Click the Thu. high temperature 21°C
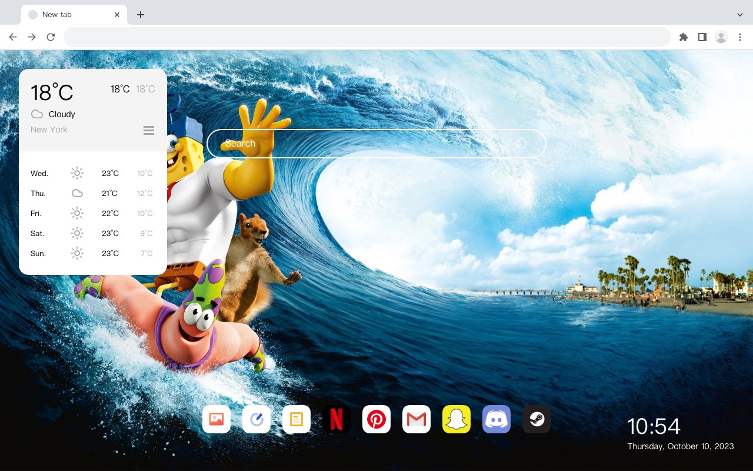The image size is (753, 471). pos(110,193)
